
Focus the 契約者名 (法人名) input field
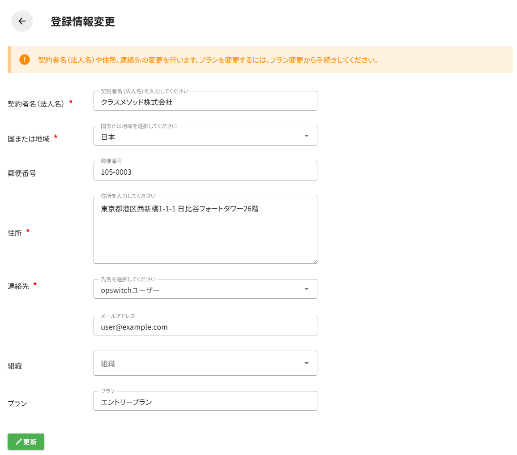205,102
